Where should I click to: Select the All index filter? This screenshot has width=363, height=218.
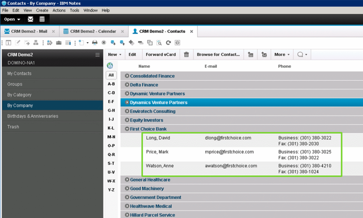[x=111, y=75]
